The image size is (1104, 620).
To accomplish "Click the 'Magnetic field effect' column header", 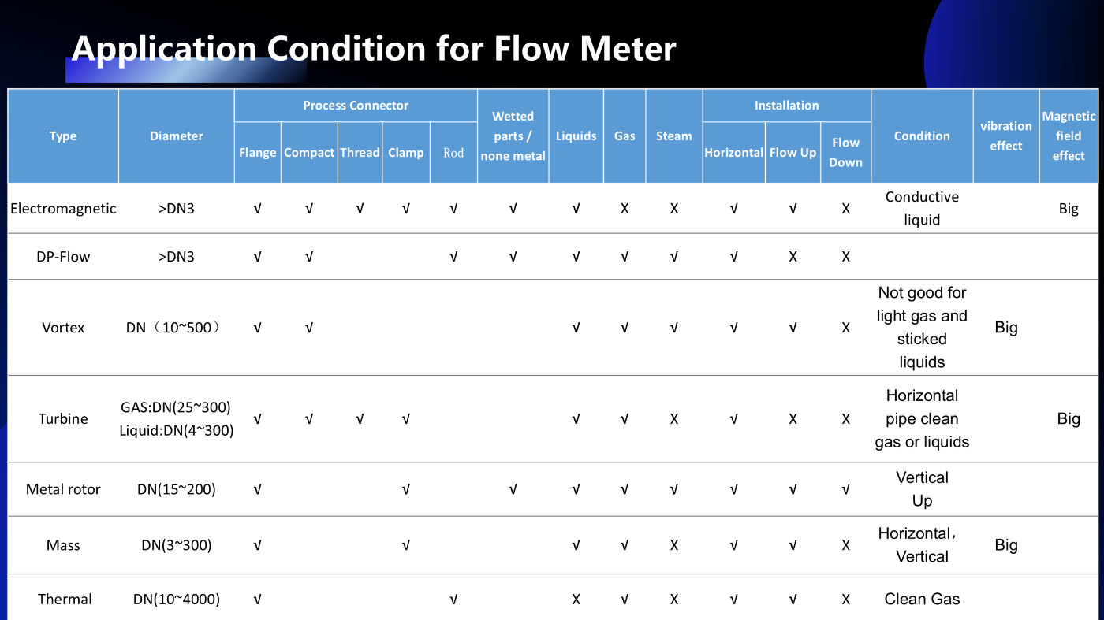I will 1069,136.
